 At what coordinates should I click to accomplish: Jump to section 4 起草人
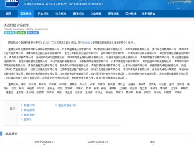pos(27,120)
